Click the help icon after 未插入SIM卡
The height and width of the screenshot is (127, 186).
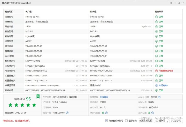(67, 113)
